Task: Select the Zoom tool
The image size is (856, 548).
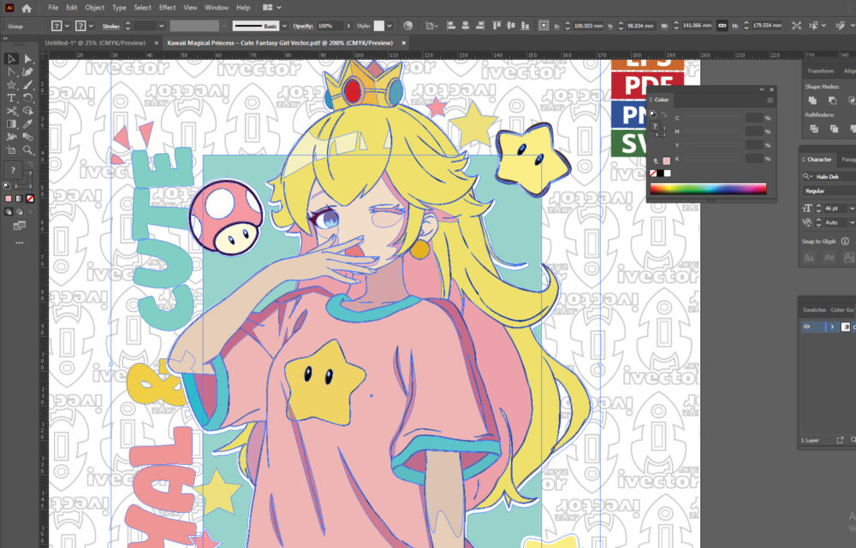Action: [28, 150]
